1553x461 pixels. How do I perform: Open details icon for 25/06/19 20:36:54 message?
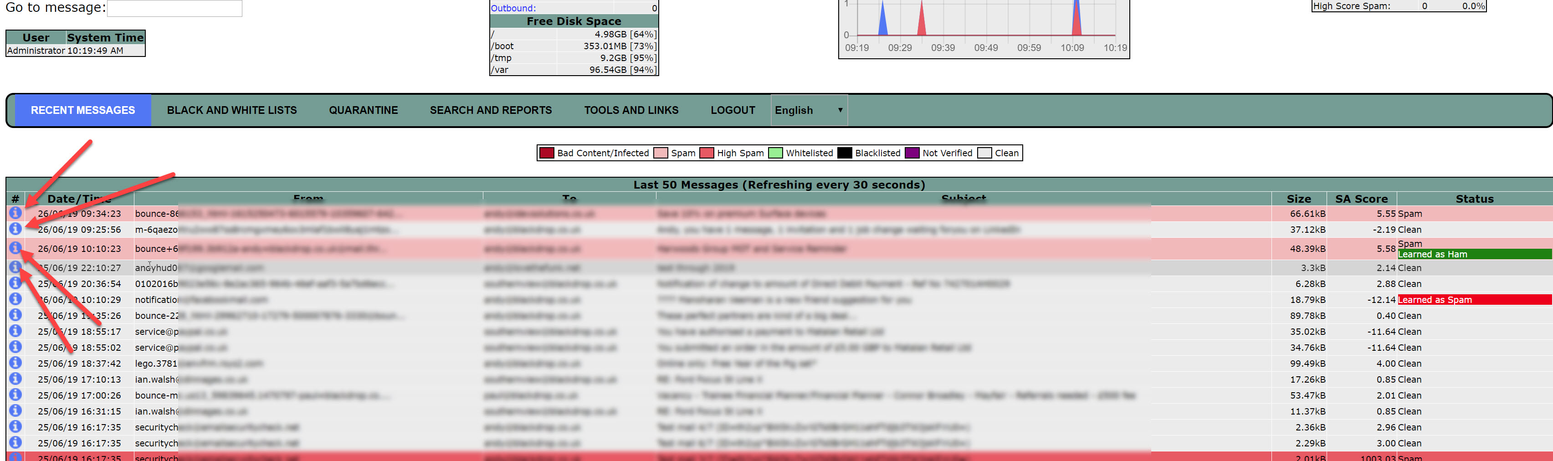tap(15, 283)
